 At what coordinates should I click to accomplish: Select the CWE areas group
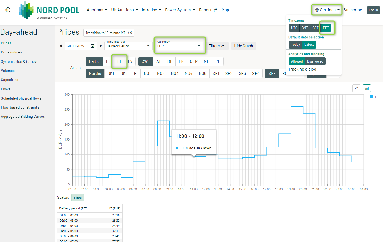pos(146,61)
